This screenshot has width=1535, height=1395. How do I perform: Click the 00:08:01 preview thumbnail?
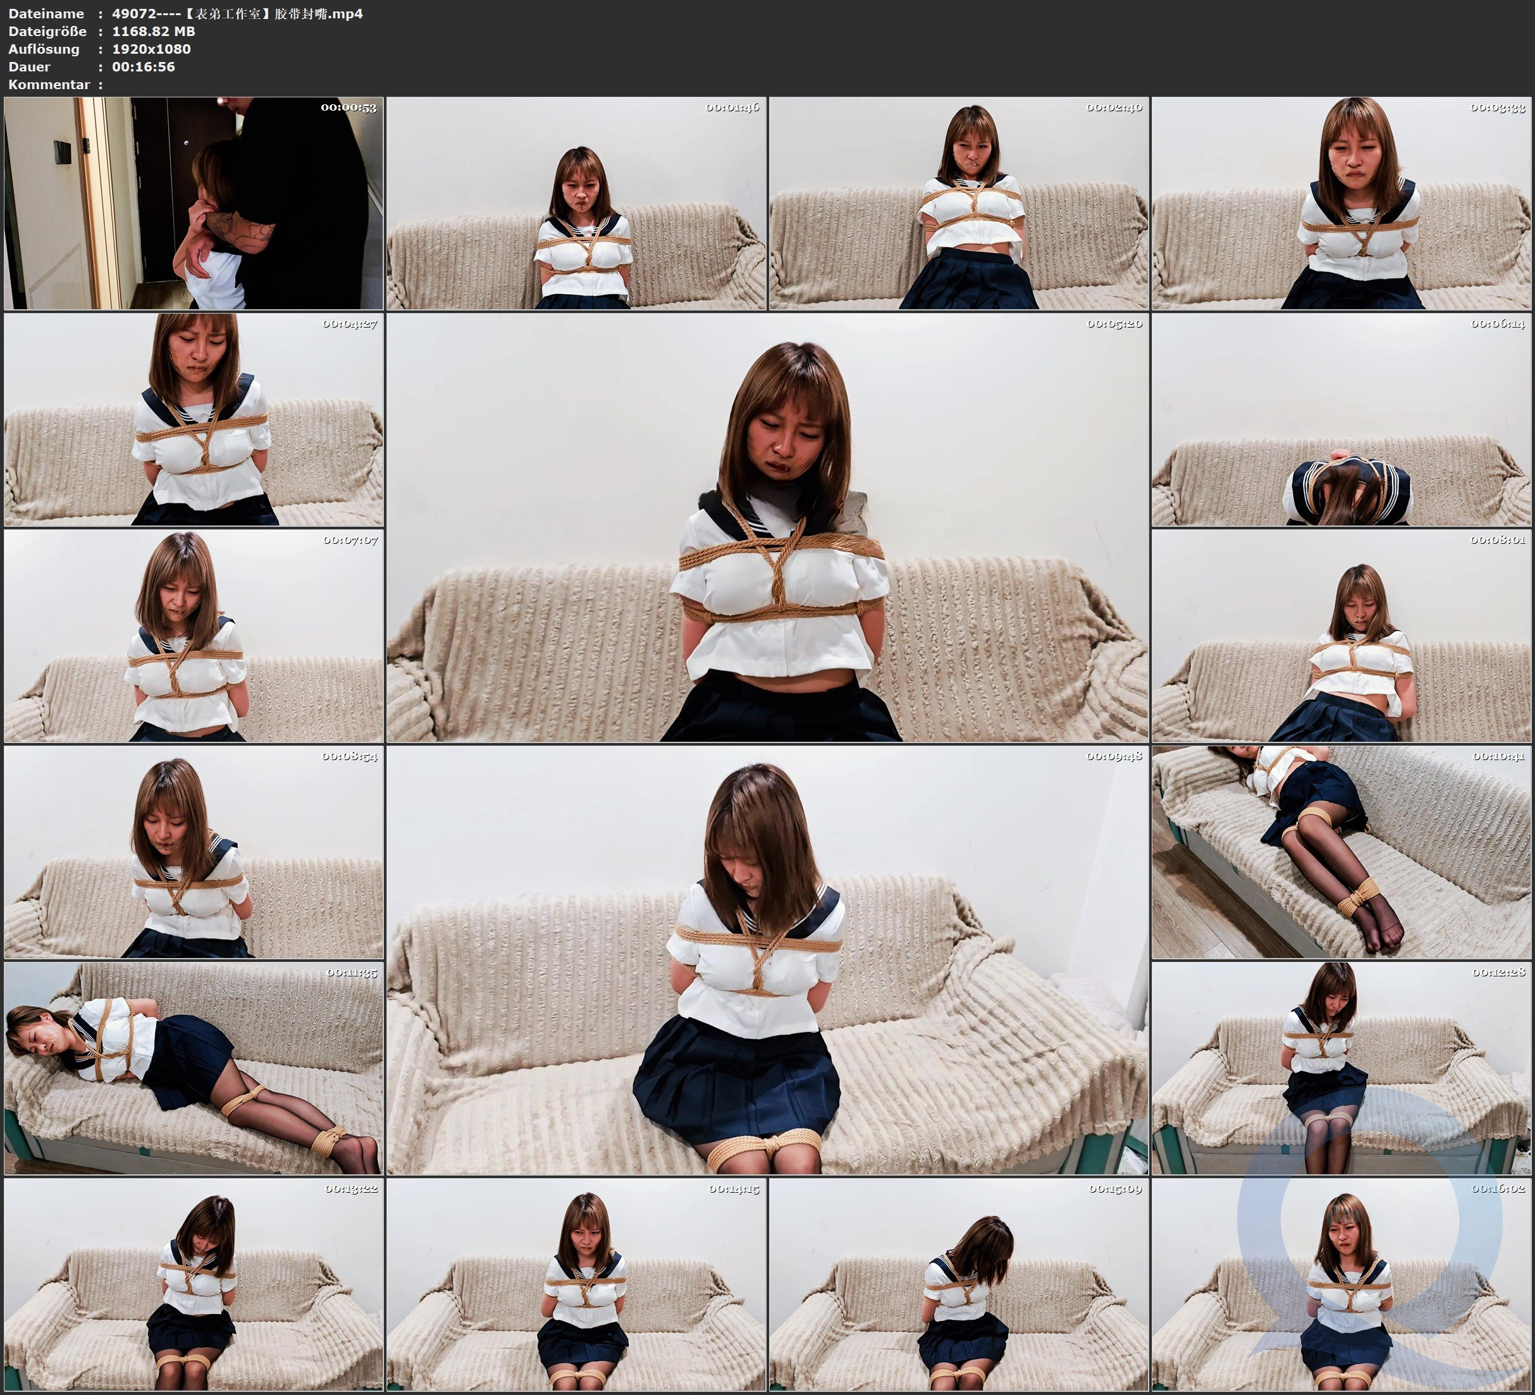(x=1341, y=636)
